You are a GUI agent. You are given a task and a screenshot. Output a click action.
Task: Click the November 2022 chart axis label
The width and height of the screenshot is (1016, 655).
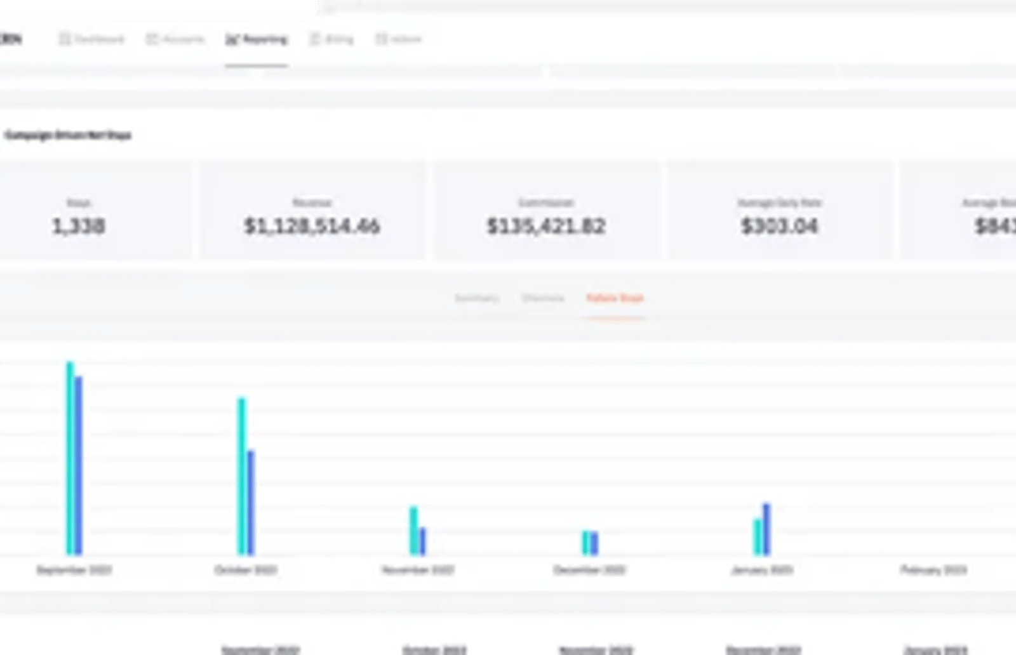pos(418,570)
